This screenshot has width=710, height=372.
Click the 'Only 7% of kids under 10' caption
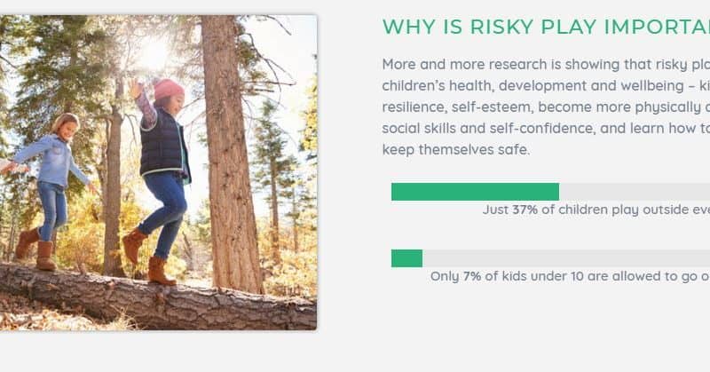[569, 276]
